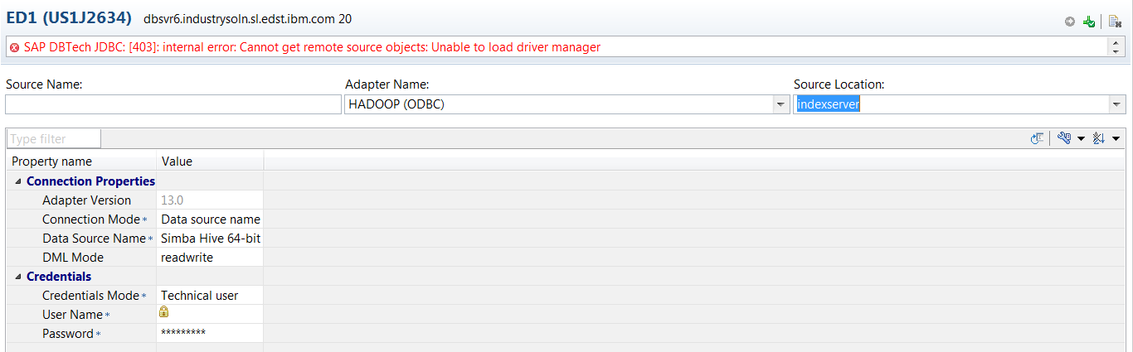Open the Adapter Name dropdown
Image resolution: width=1133 pixels, height=352 pixels.
pos(780,104)
